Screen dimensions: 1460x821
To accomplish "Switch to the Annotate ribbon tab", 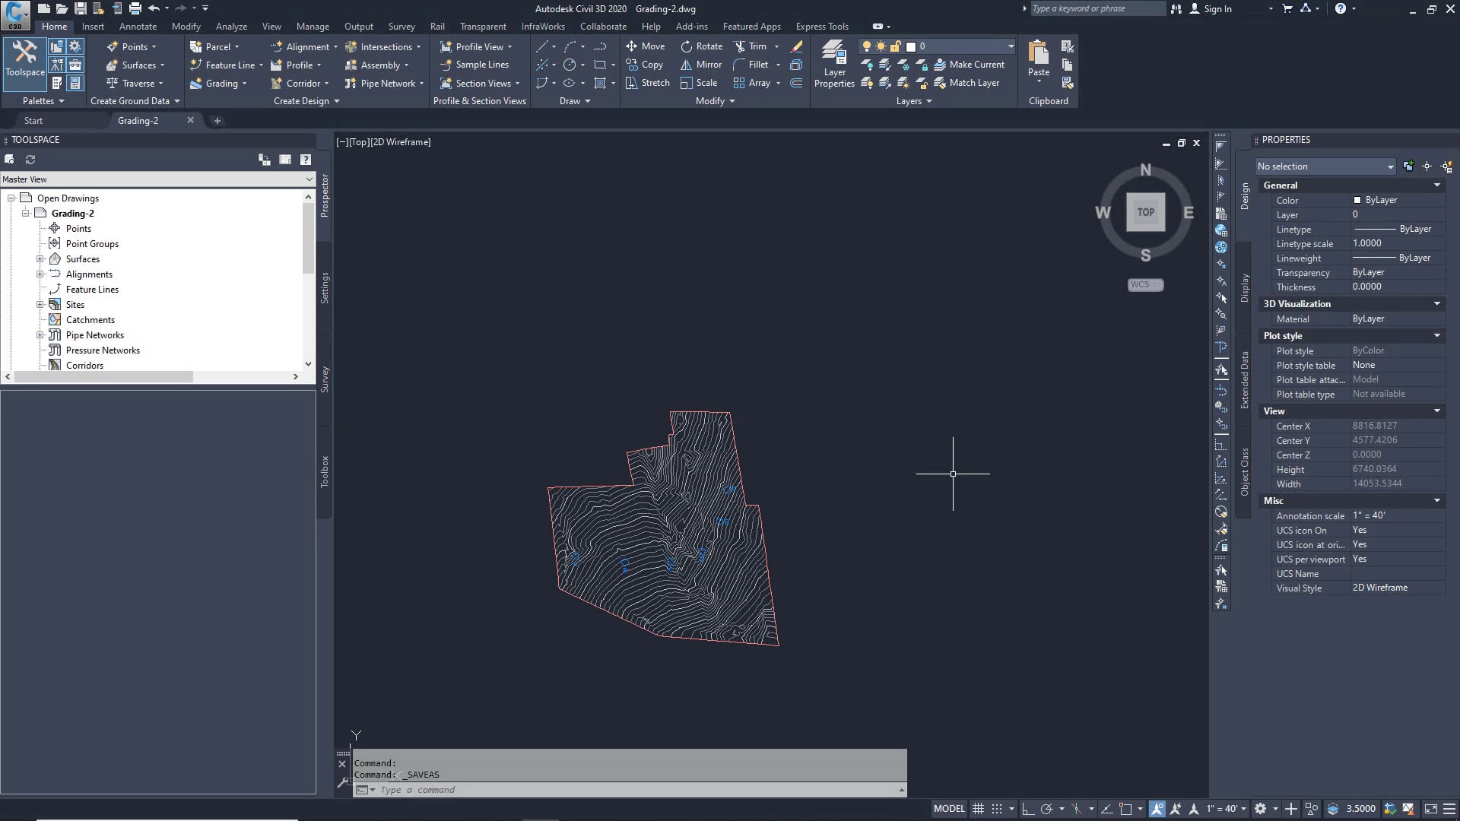I will click(138, 26).
